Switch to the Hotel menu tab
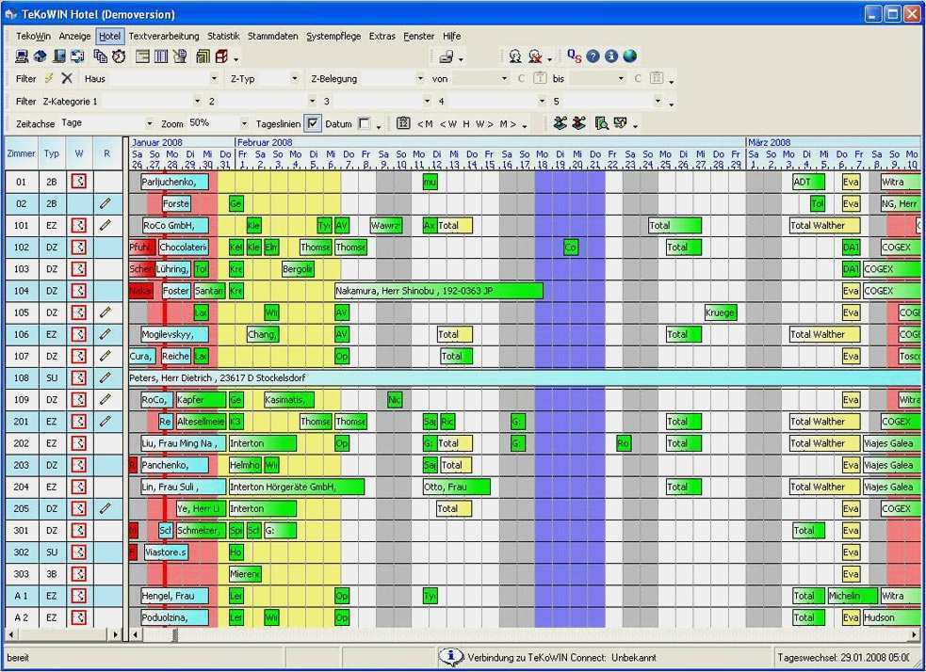Viewport: 926px width, 672px height. (x=110, y=36)
